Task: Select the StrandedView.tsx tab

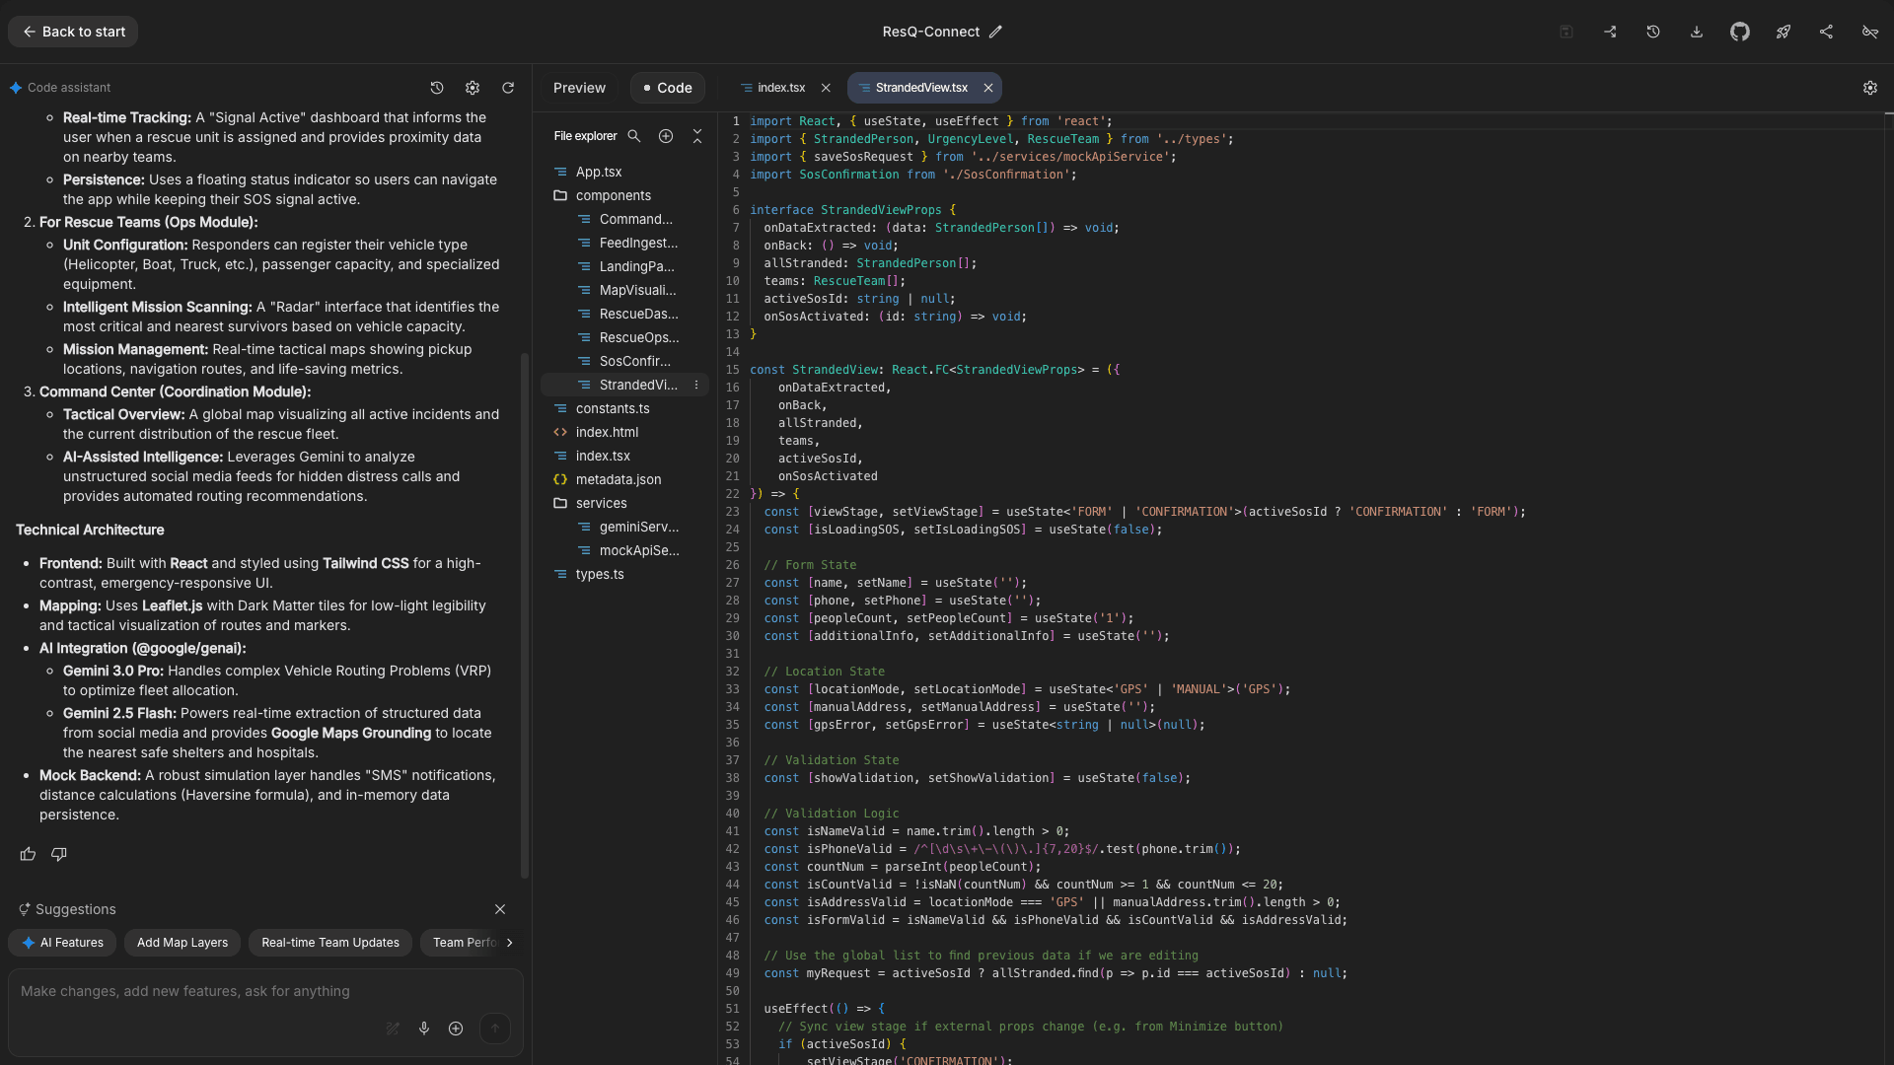Action: 920,88
